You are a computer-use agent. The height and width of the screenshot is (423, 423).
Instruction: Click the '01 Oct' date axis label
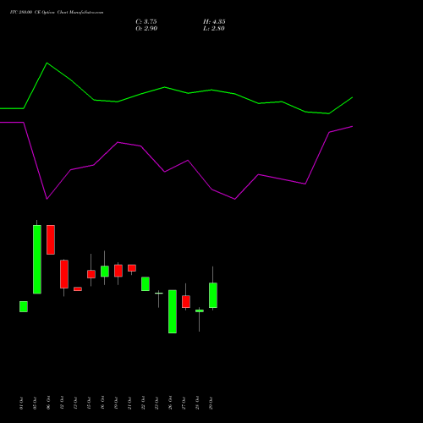pyautogui.click(x=21, y=403)
